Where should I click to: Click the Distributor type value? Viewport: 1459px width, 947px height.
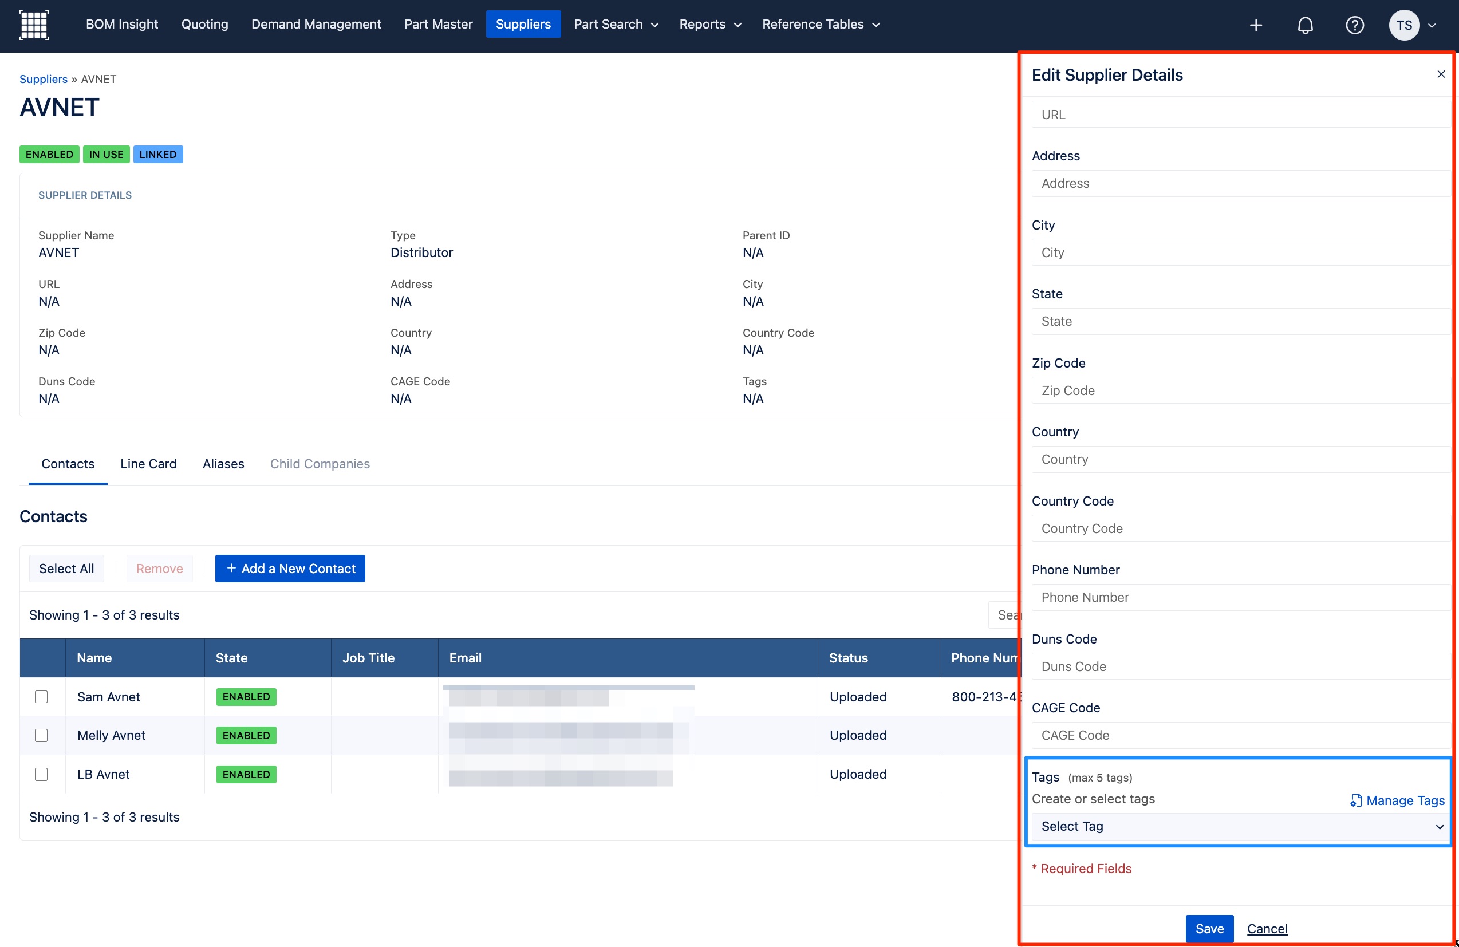[x=421, y=252]
